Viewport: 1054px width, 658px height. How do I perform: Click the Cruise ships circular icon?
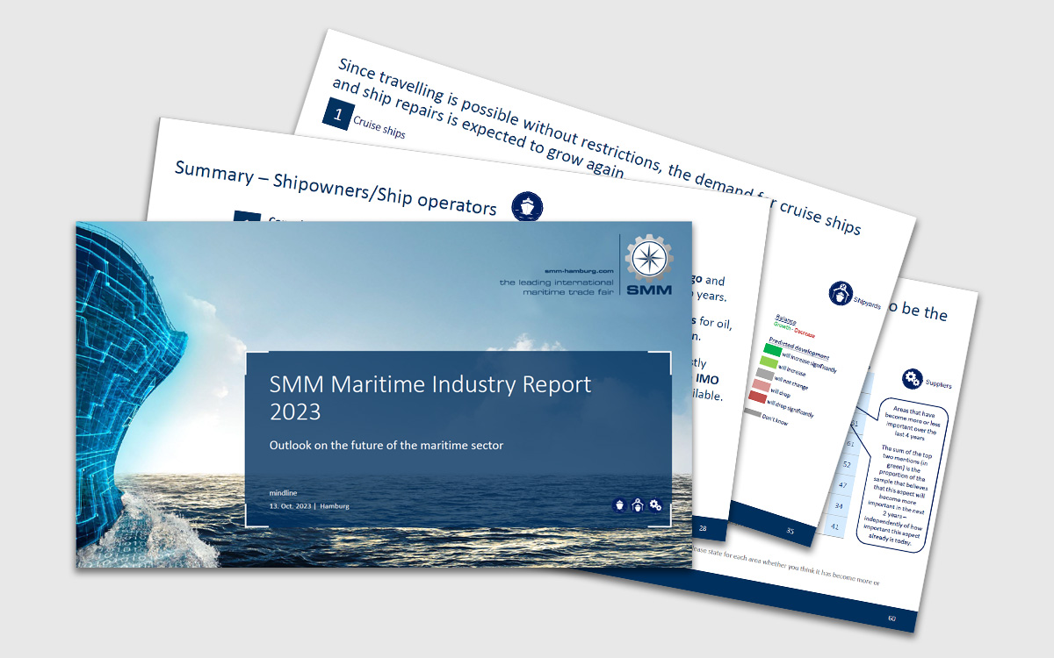click(528, 207)
